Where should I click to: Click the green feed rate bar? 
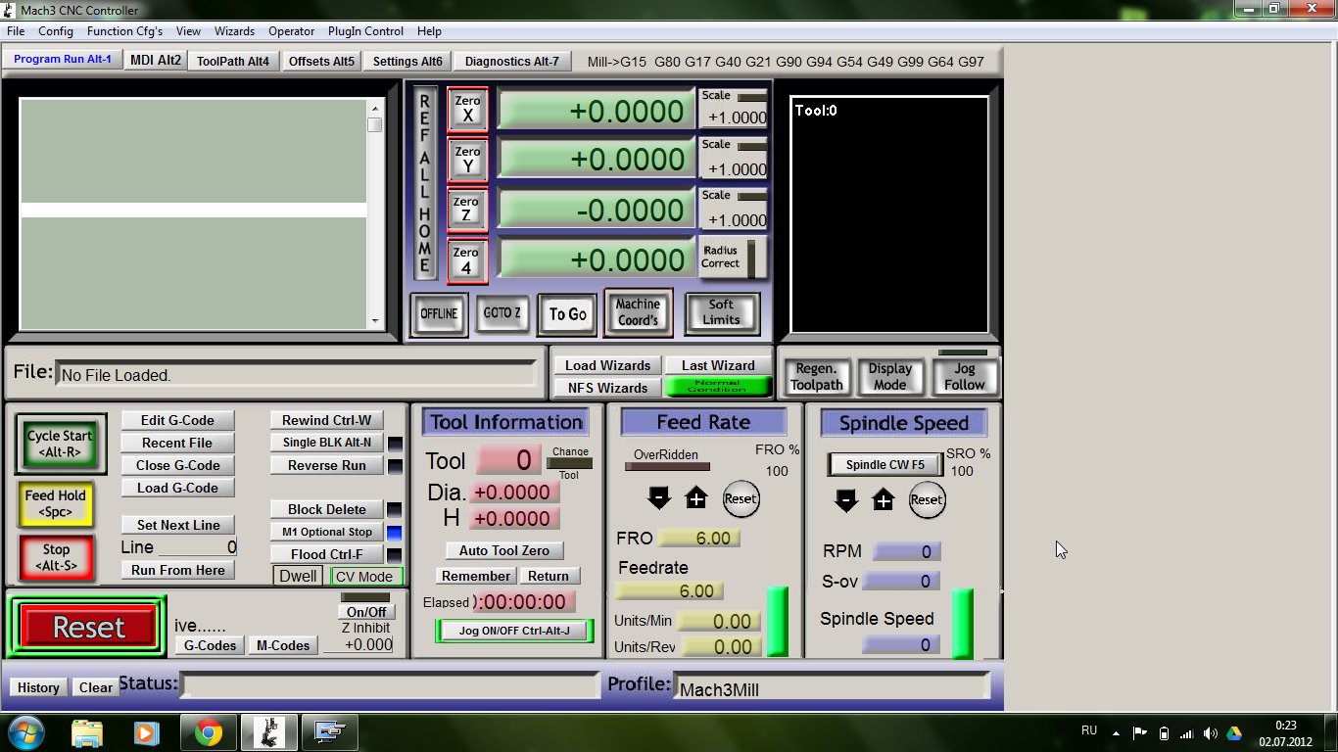click(x=777, y=621)
